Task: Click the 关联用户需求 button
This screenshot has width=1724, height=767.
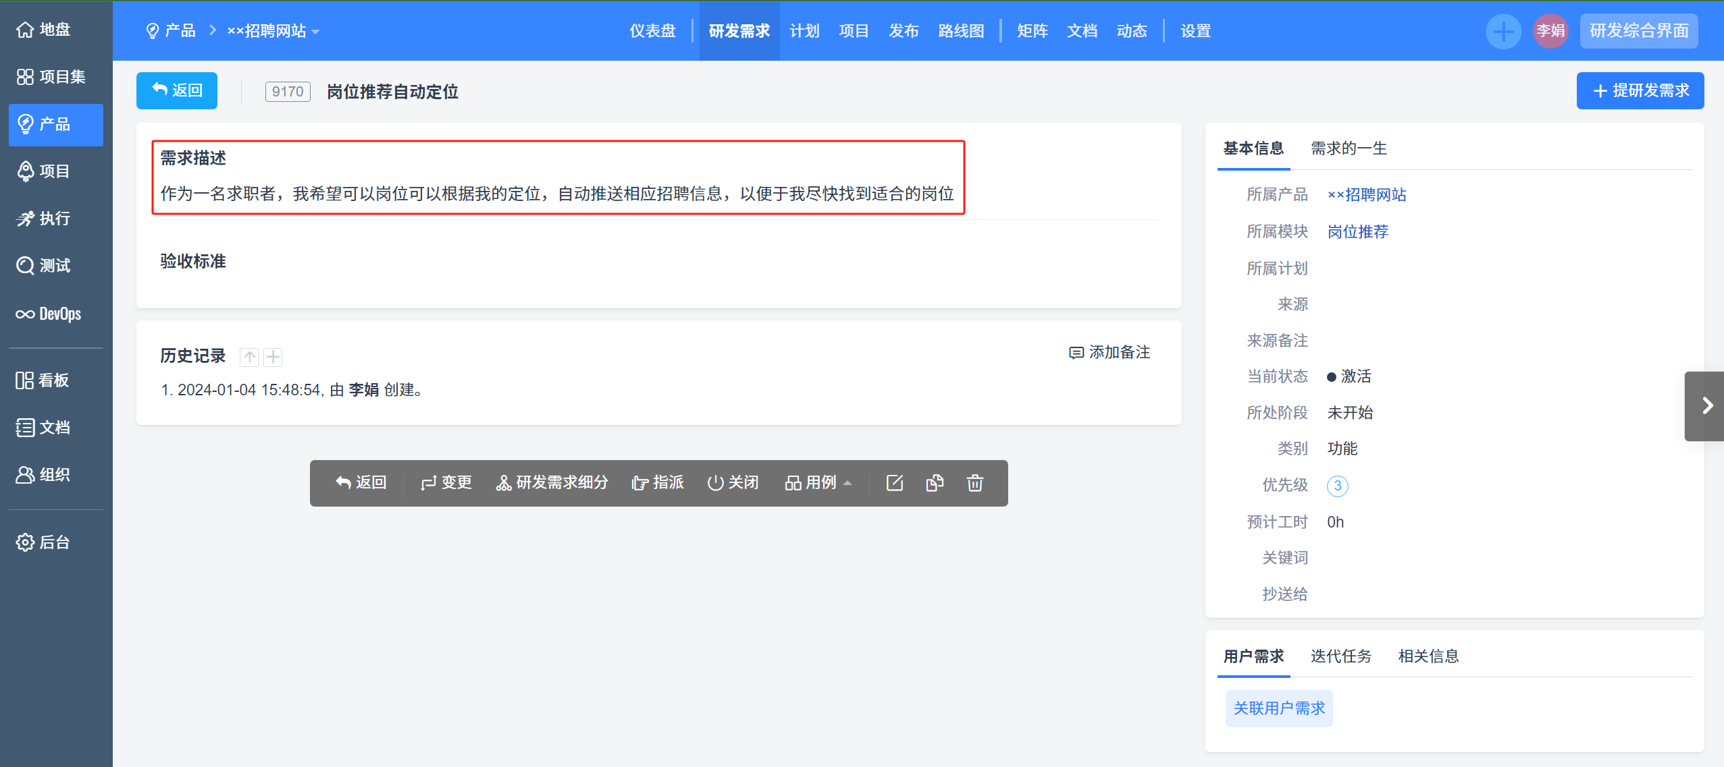Action: click(1278, 708)
